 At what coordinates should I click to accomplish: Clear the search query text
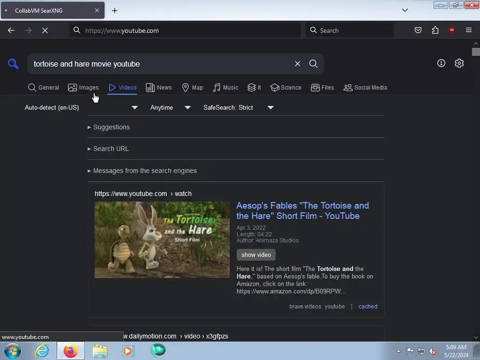click(x=297, y=64)
